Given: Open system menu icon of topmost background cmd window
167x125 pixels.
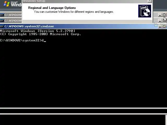Looking at the screenshot, I should click(x=2, y=15).
